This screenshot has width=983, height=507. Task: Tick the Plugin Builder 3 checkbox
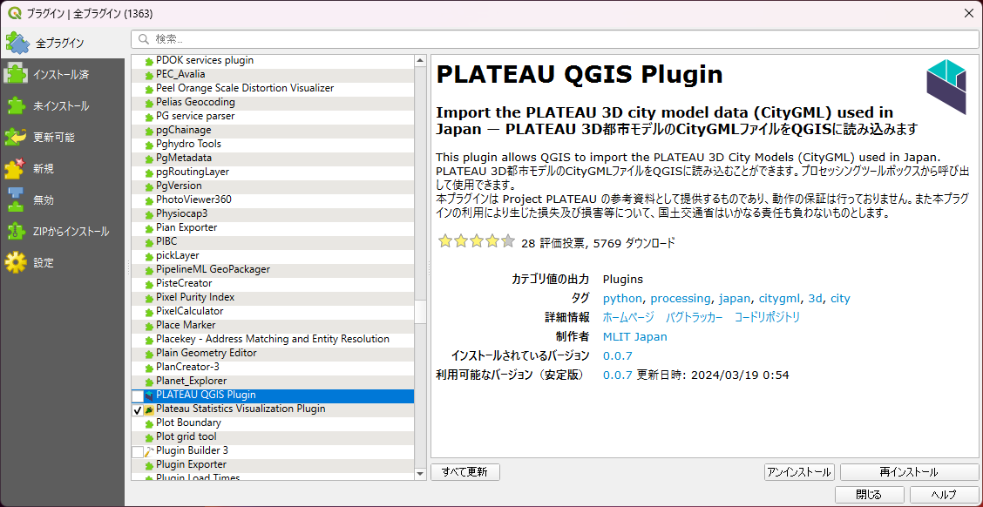138,451
